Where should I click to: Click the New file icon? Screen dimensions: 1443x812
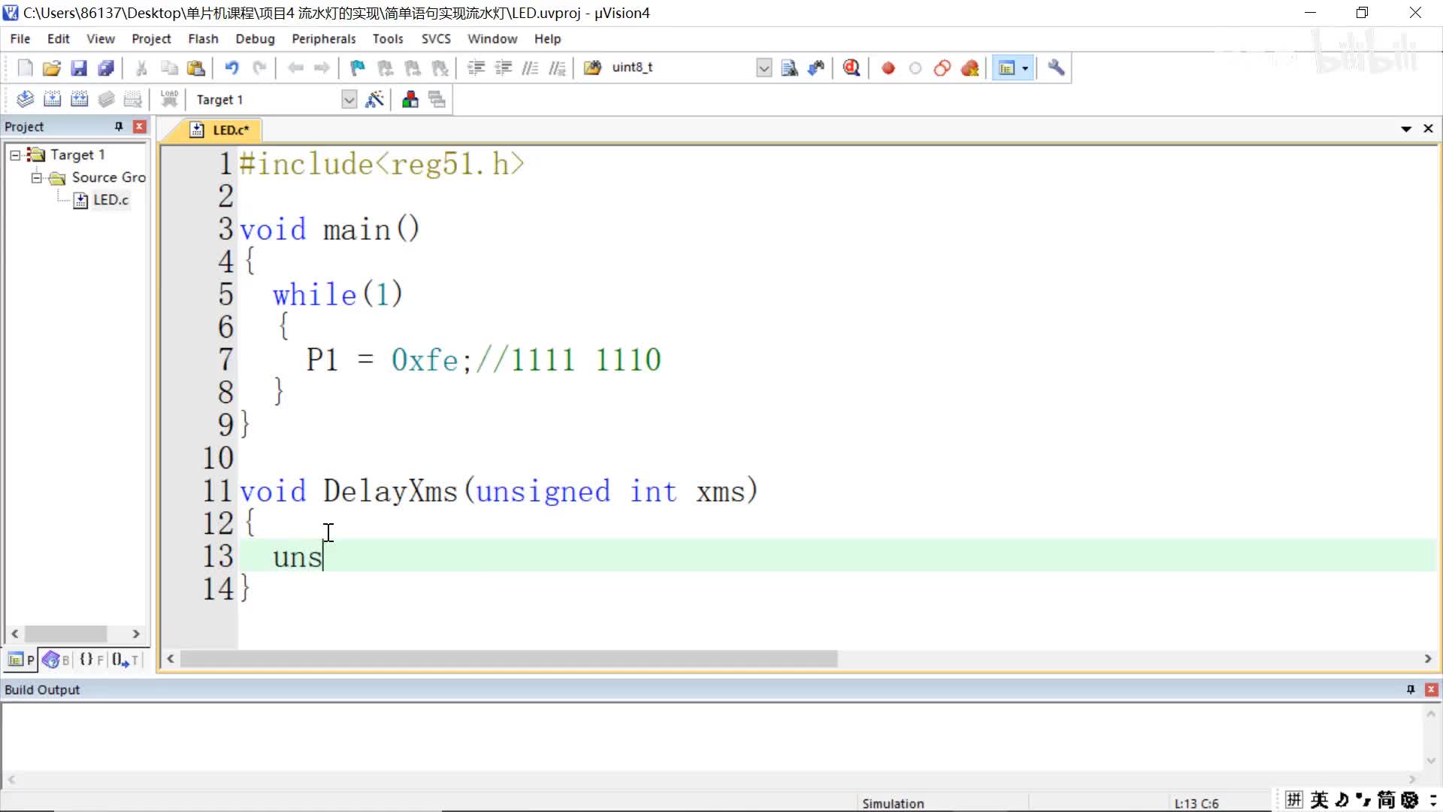25,68
